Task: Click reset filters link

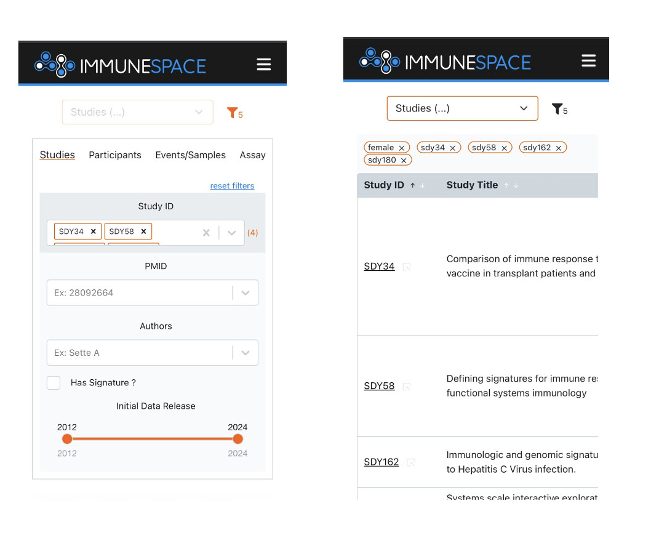Action: tap(232, 186)
